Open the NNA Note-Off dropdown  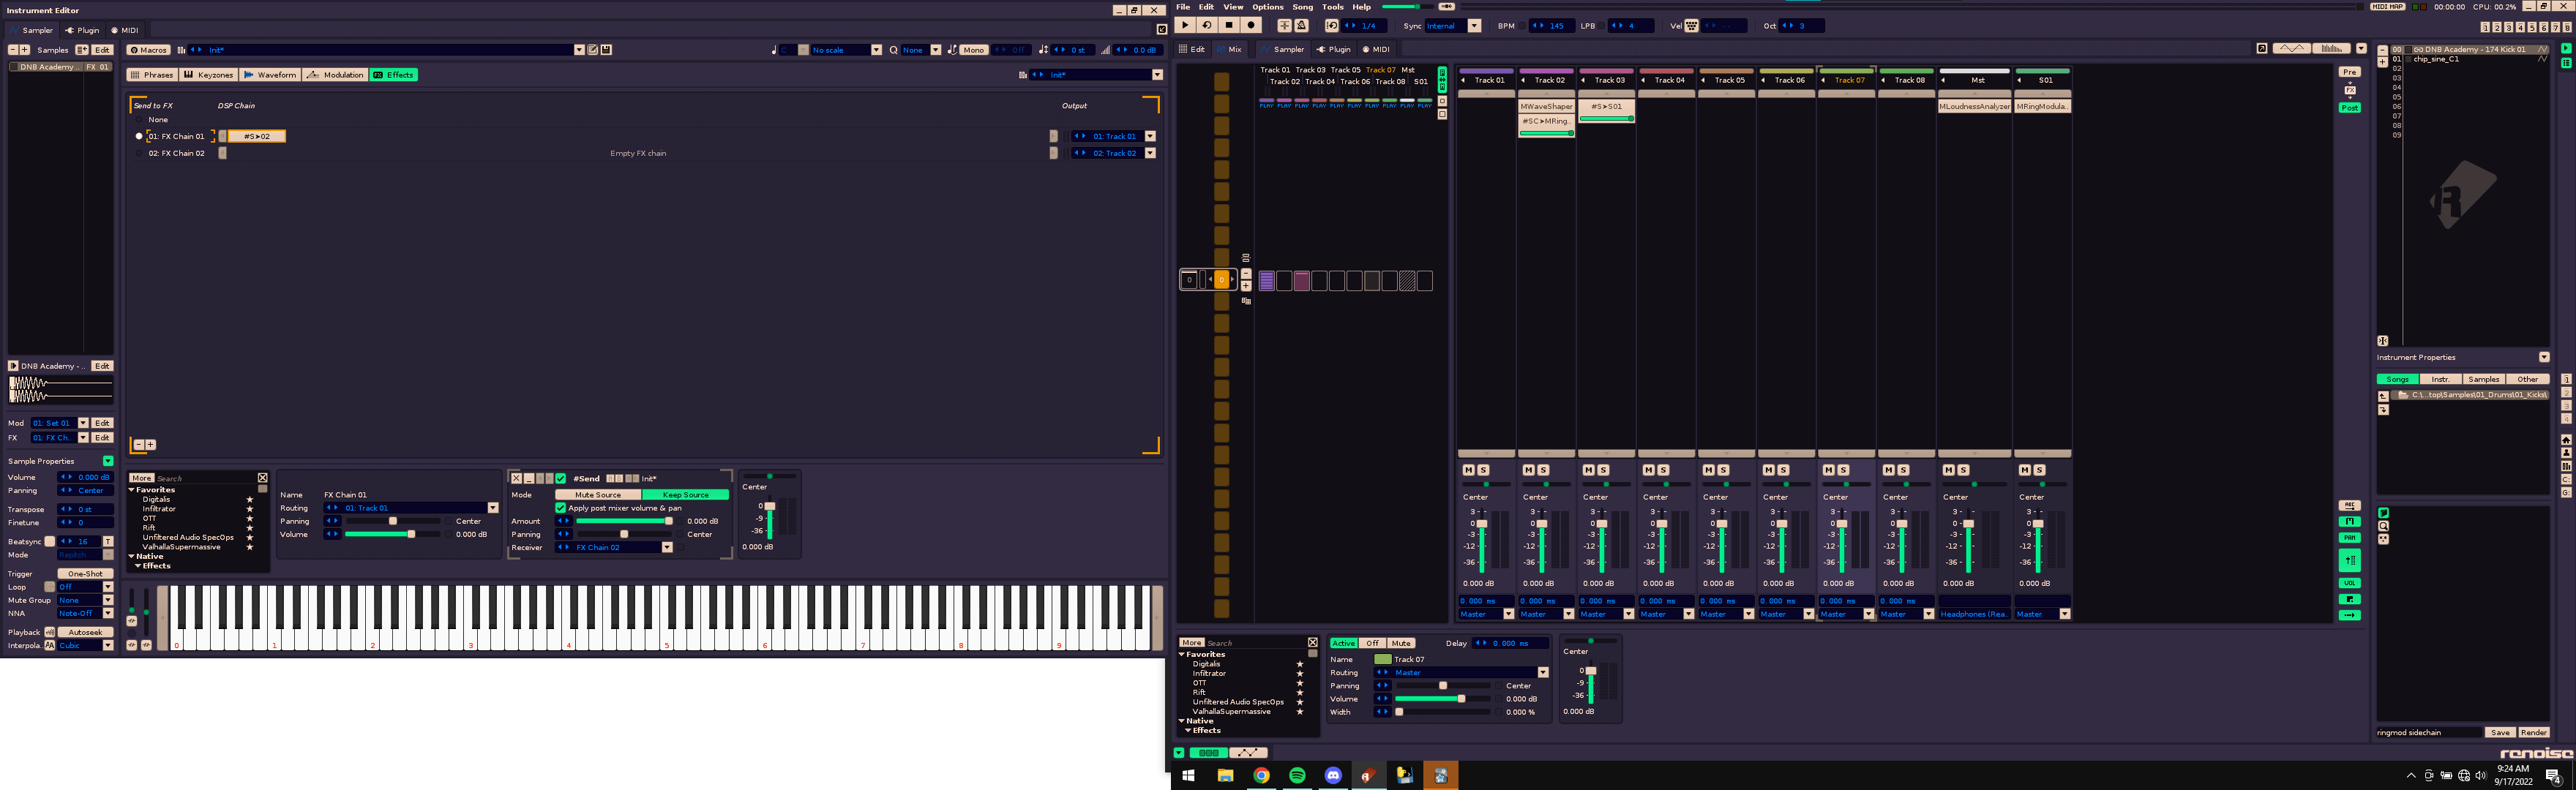click(108, 614)
